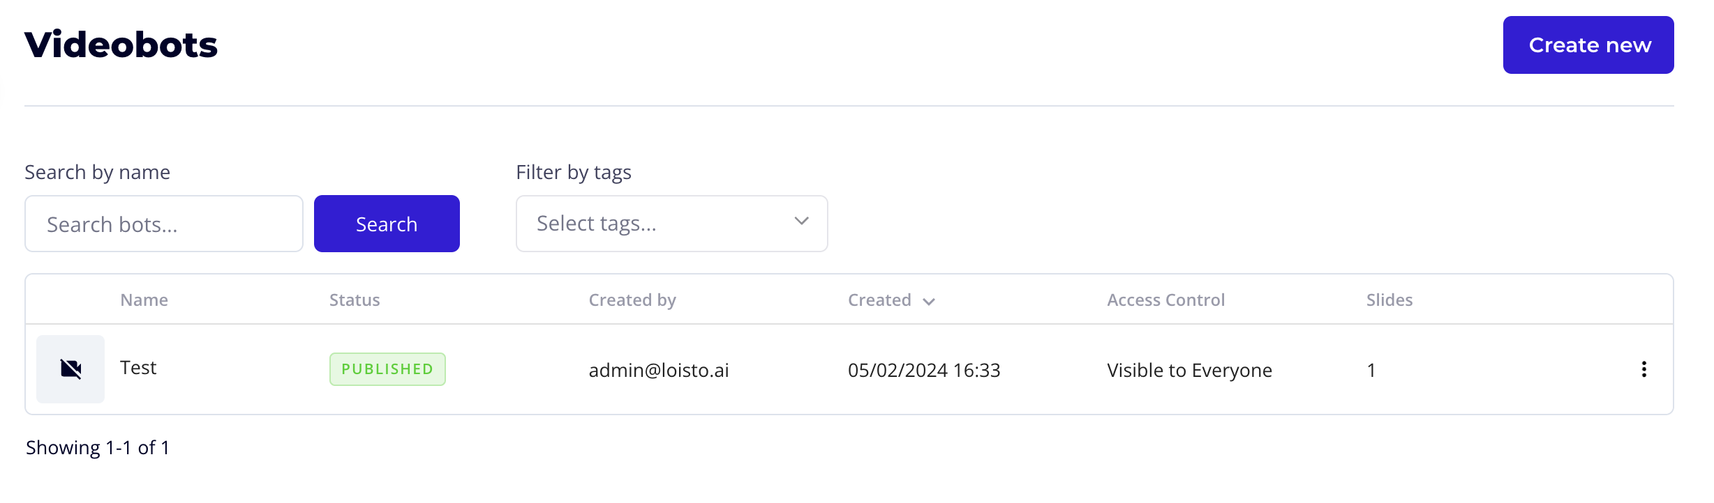The width and height of the screenshot is (1714, 503).
Task: Toggle the Created sort direction arrow
Action: click(929, 302)
